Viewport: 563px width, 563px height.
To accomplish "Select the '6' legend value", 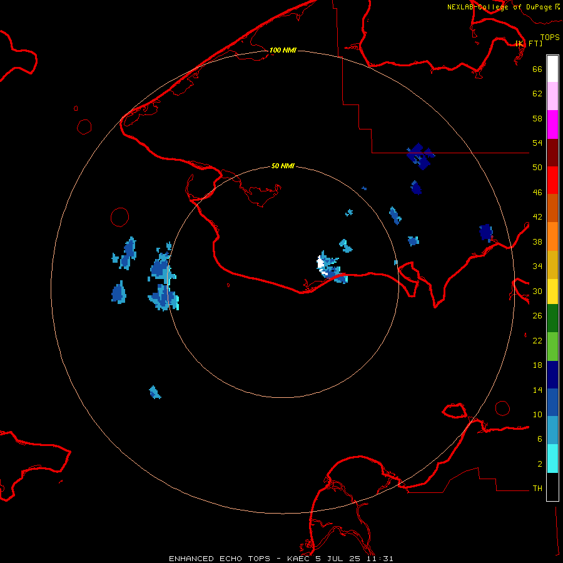I will pos(539,439).
